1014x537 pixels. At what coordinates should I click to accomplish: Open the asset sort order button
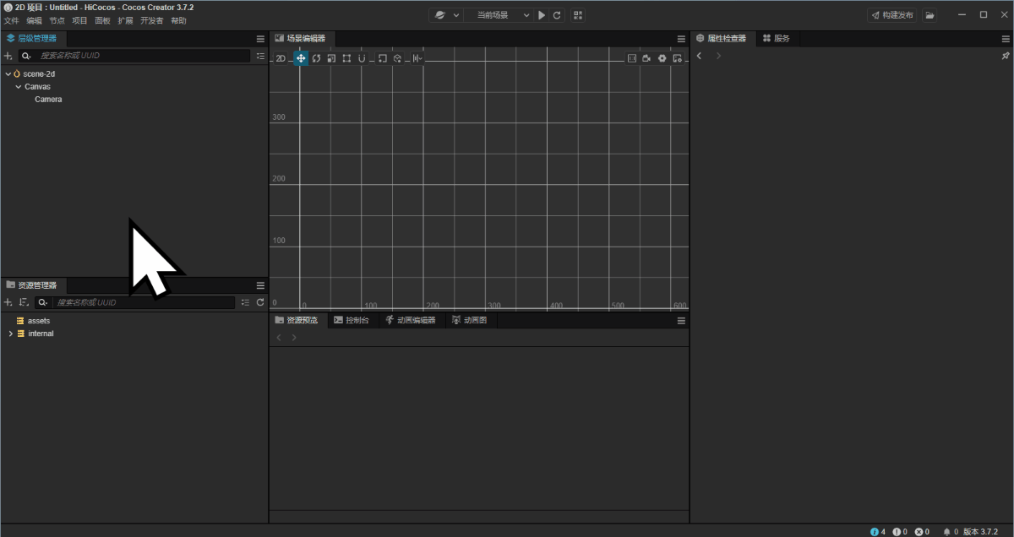coord(23,302)
